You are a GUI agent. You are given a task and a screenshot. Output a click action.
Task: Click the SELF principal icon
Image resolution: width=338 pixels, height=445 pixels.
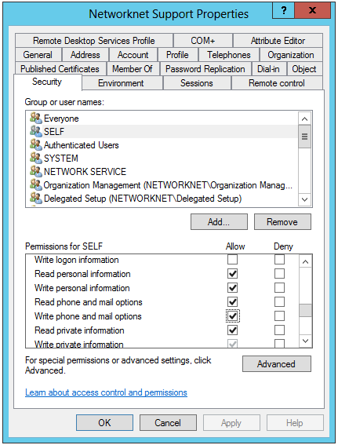pyautogui.click(x=36, y=131)
